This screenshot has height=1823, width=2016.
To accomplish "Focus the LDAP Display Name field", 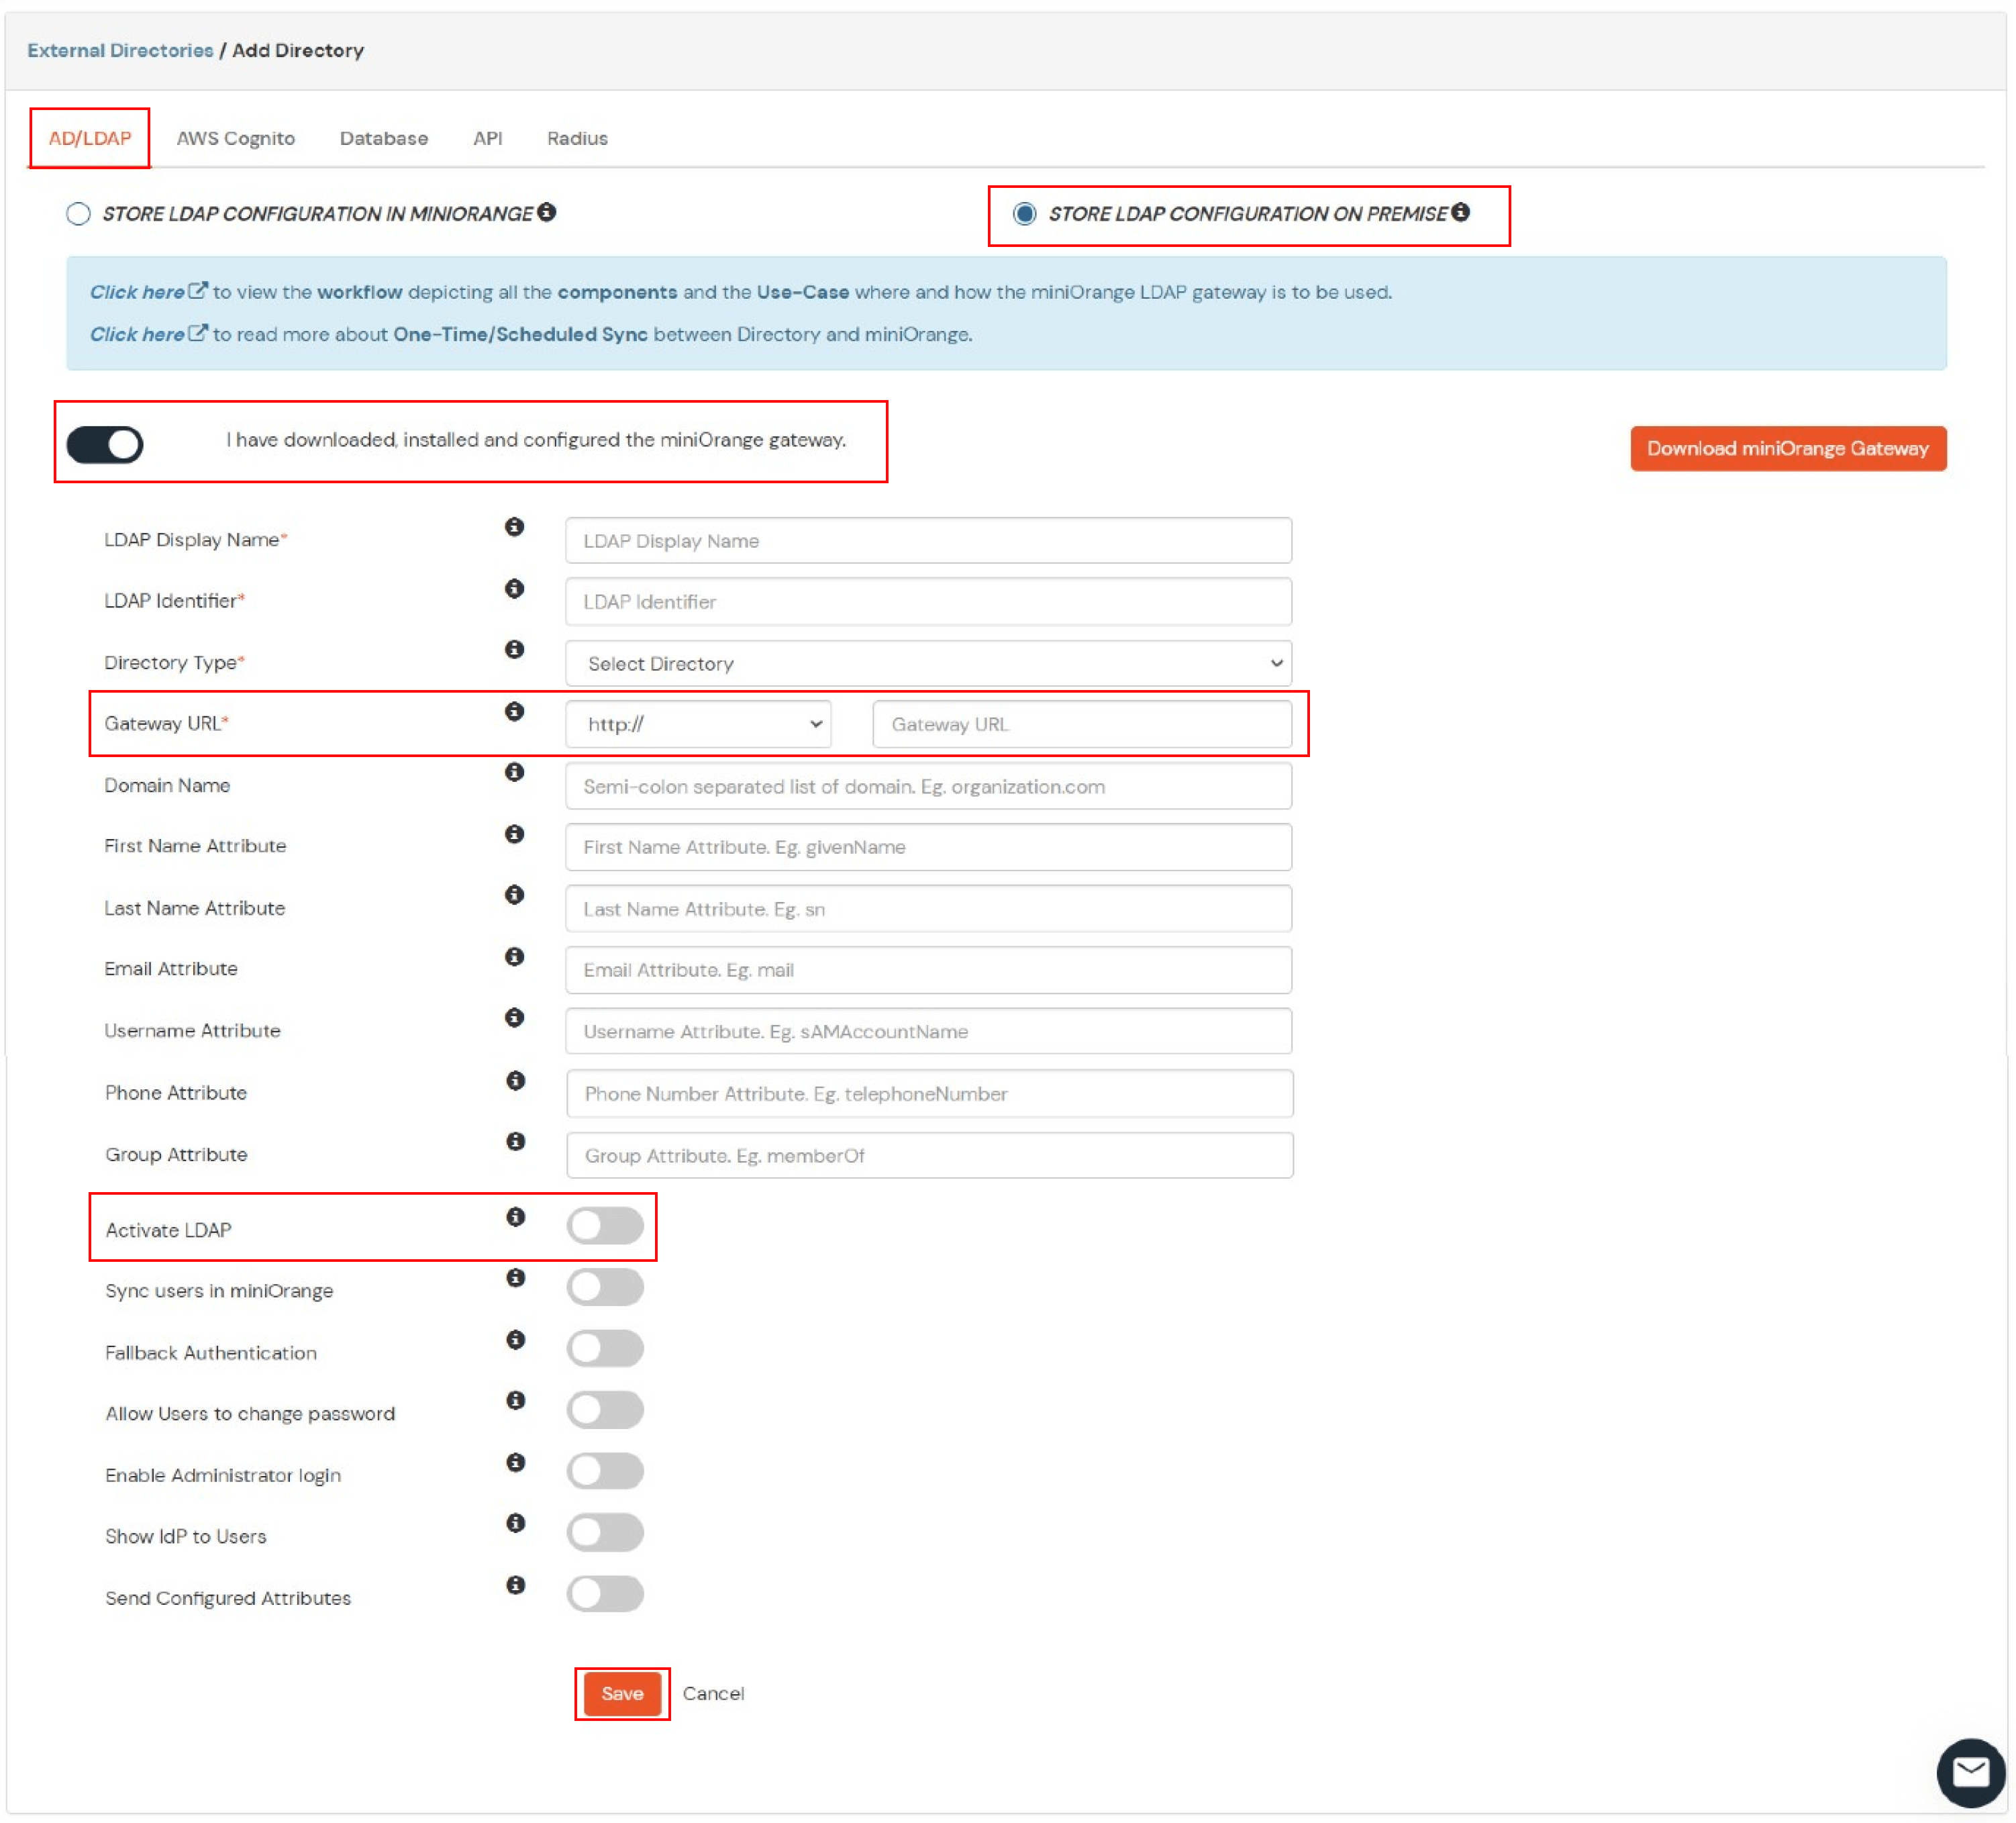I will pyautogui.click(x=928, y=541).
